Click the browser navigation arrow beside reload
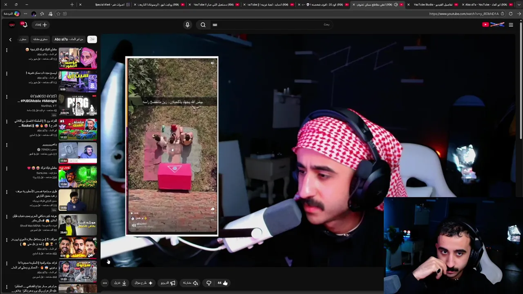523x294 pixels. tap(519, 14)
